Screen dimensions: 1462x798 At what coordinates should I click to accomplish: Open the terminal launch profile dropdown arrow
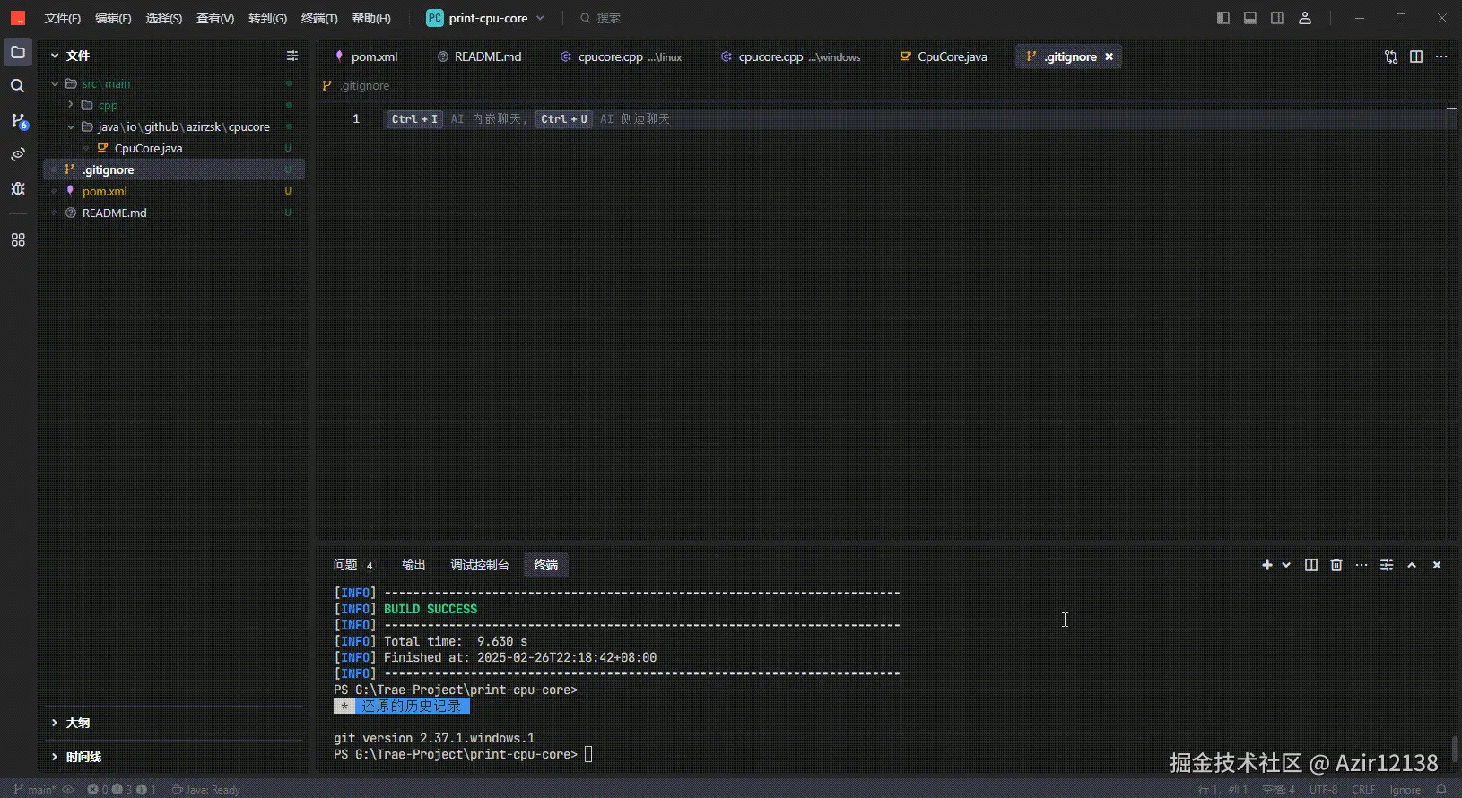pyautogui.click(x=1286, y=565)
